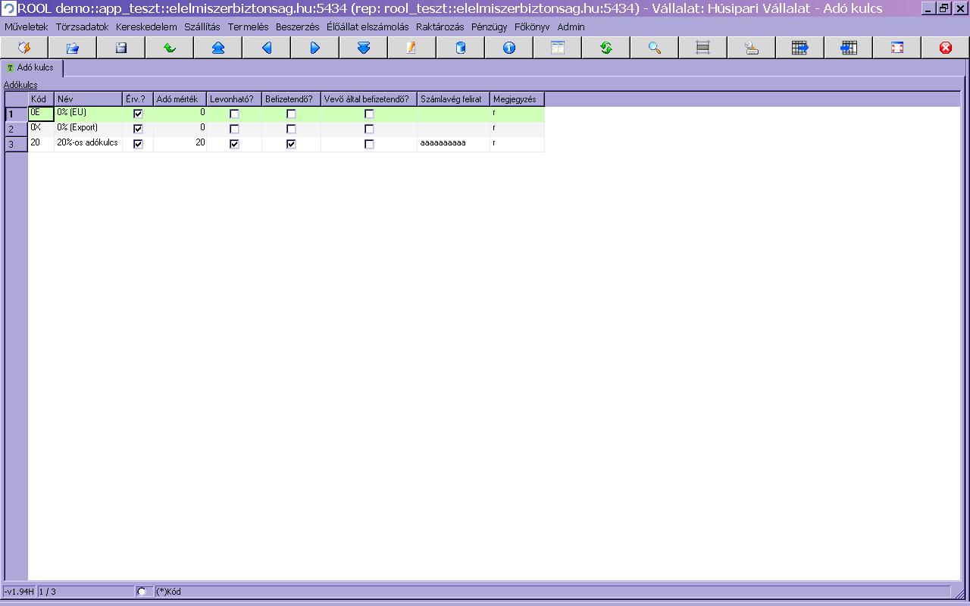Click the '0% (Export)' name cell
Image resolution: width=970 pixels, height=606 pixels.
88,129
